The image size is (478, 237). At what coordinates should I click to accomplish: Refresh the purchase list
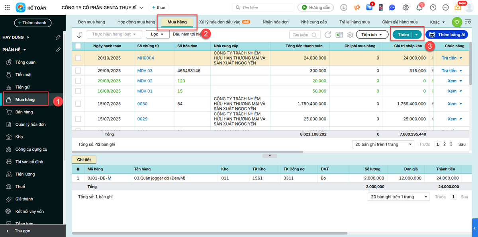pyautogui.click(x=328, y=35)
